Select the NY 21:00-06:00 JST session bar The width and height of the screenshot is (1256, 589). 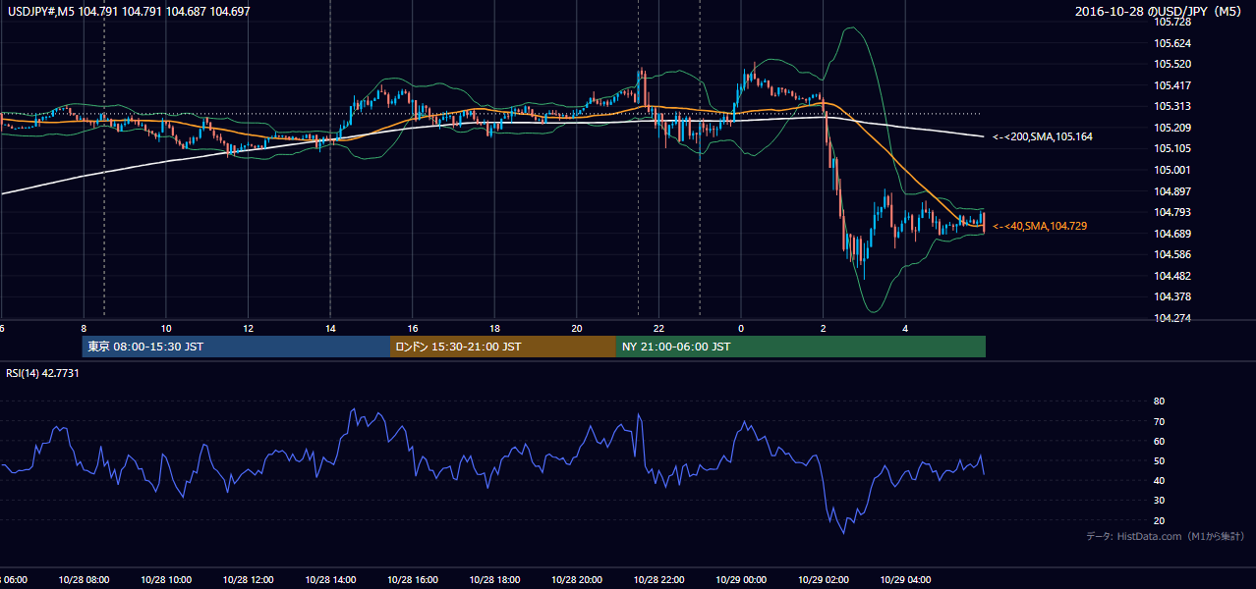[x=800, y=347]
